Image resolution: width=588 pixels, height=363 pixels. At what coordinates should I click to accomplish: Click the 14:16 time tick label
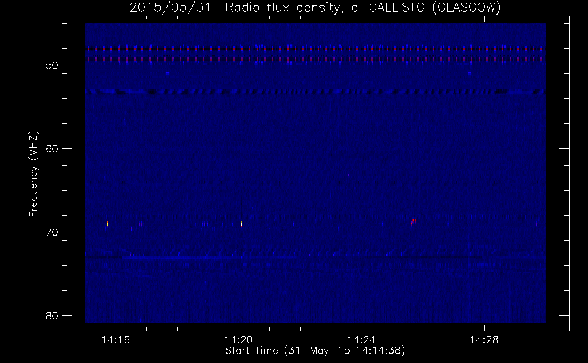(116, 340)
